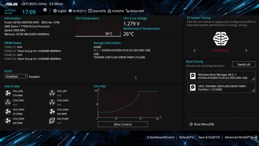Viewport: 259px width, 146px height.
Task: Click the 17:09 clock
Action: [x=29, y=12]
